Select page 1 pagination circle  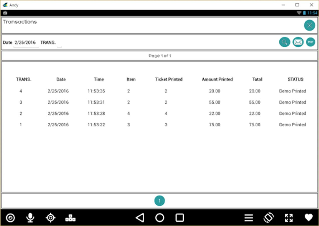coord(159,201)
